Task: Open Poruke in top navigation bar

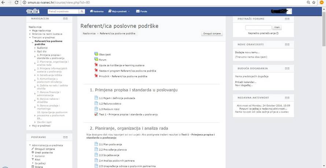Action: (142, 11)
